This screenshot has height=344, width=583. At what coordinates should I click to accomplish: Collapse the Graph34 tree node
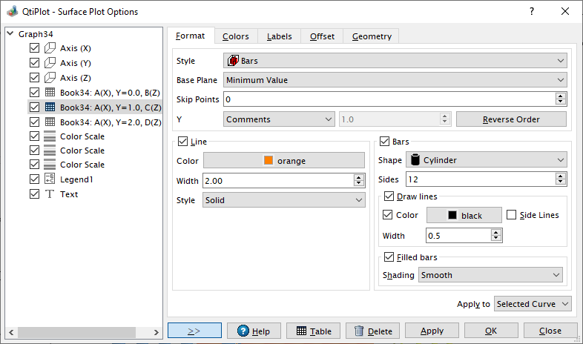tap(10, 33)
